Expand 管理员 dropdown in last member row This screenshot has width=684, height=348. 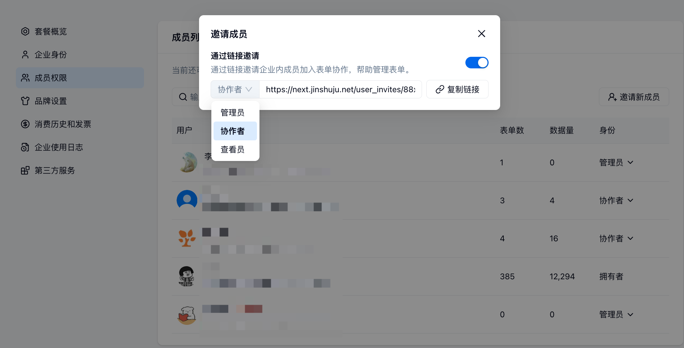(x=616, y=314)
